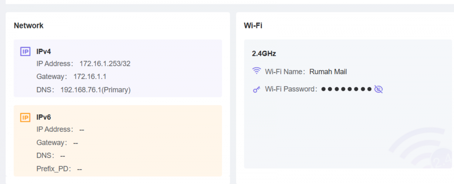454x184 pixels.
Task: Select the Network section header
Action: point(28,25)
